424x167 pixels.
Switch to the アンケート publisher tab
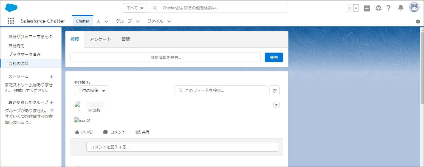tap(100, 39)
